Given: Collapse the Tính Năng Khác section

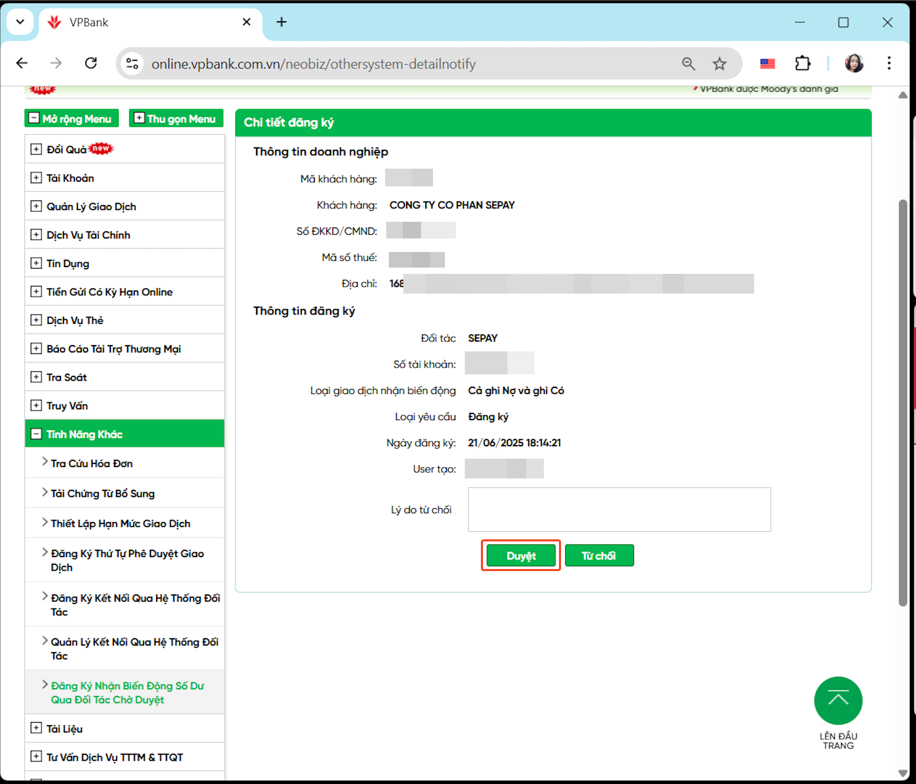Looking at the screenshot, I should click(36, 434).
